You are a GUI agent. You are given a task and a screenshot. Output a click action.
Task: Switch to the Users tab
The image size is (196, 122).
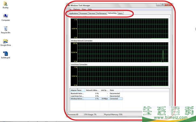pos(120,13)
